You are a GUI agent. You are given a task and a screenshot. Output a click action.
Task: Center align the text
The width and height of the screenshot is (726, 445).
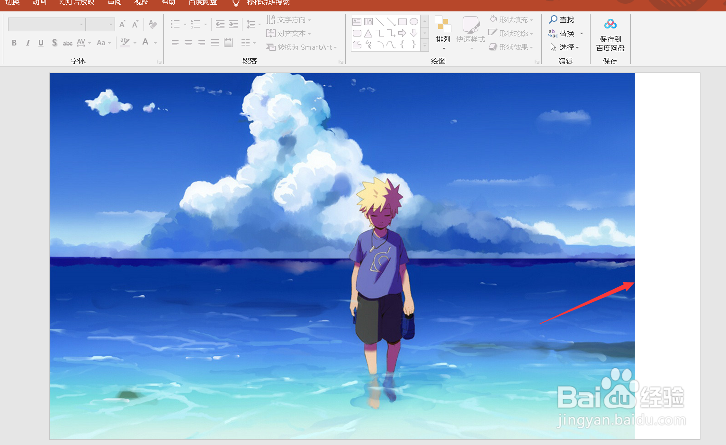click(188, 43)
